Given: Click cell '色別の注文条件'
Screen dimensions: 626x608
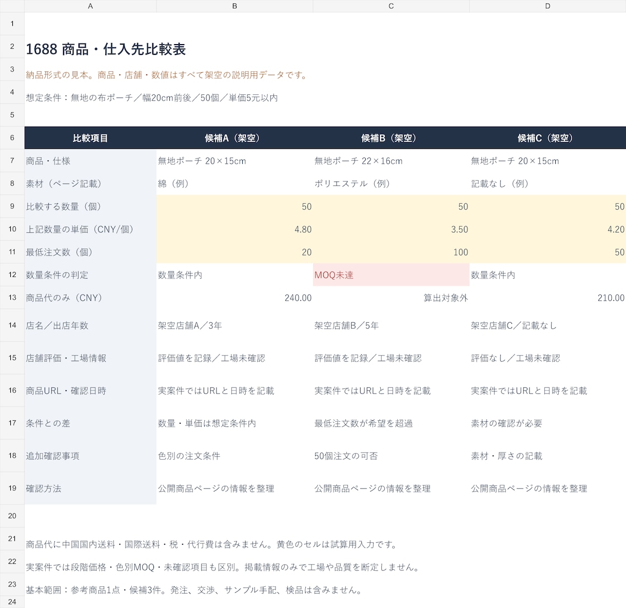Looking at the screenshot, I should point(234,456).
